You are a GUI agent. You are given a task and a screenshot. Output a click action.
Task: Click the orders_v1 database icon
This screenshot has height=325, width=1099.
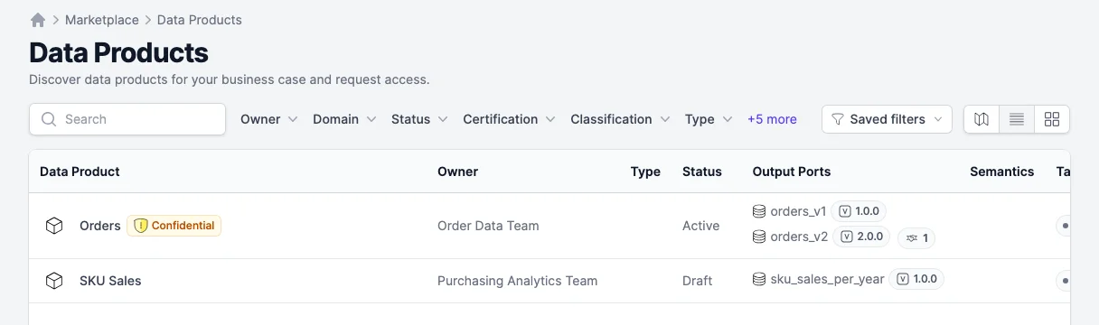[x=759, y=211]
